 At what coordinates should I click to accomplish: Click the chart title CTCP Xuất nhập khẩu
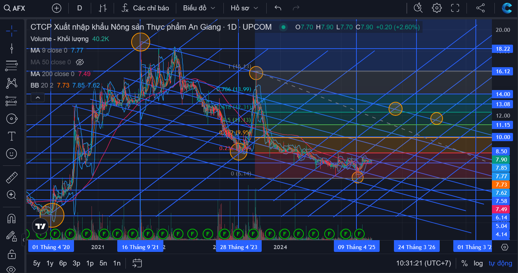(x=151, y=27)
